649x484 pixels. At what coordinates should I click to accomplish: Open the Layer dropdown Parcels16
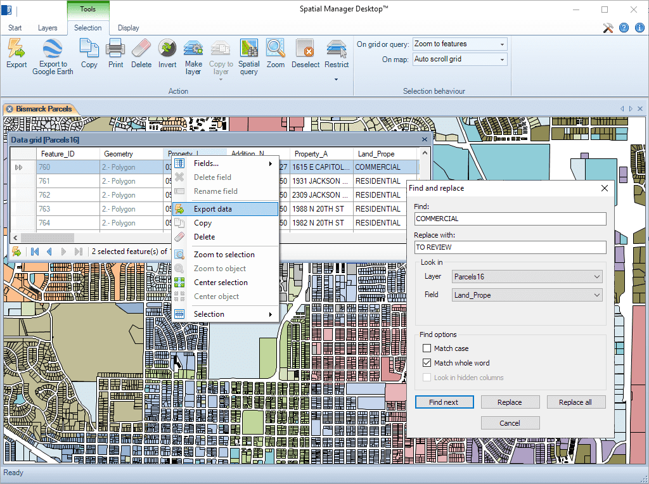pyautogui.click(x=527, y=277)
